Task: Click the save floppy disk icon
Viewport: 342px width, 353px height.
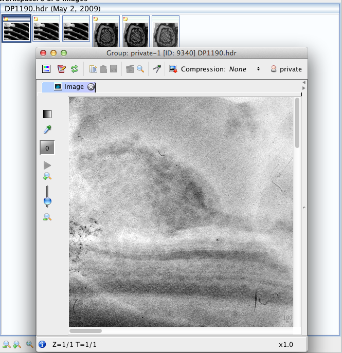Action: tap(114, 69)
